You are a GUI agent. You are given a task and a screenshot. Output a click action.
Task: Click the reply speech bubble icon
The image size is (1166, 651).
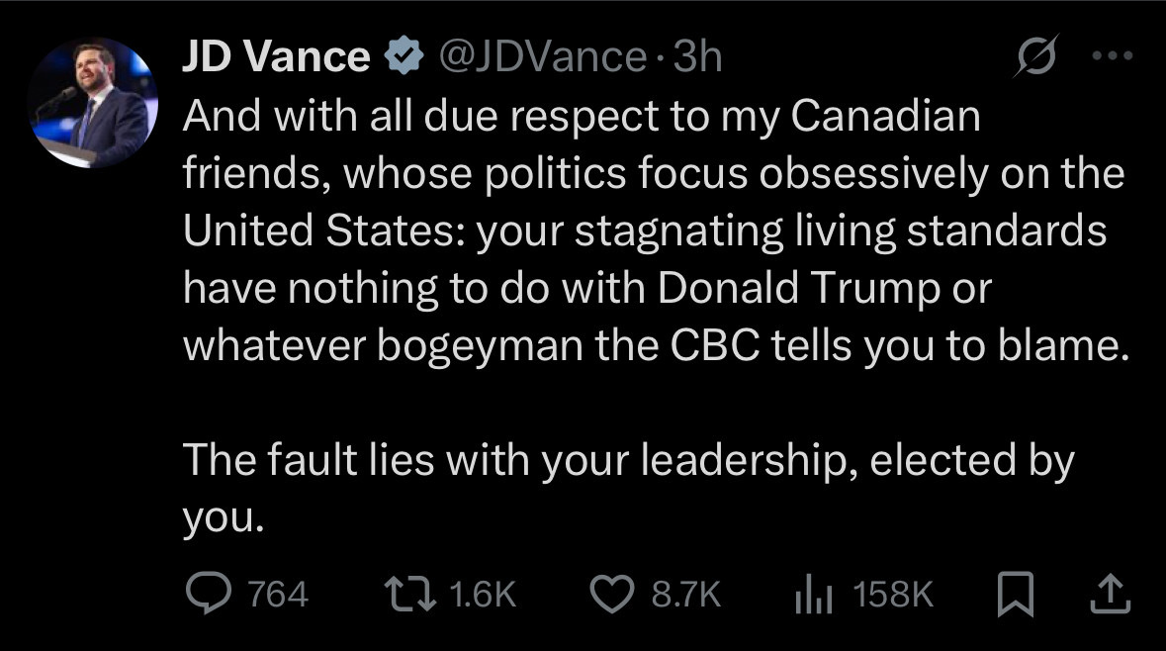click(207, 594)
